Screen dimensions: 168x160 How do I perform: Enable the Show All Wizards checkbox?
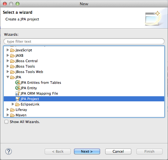[6, 122]
